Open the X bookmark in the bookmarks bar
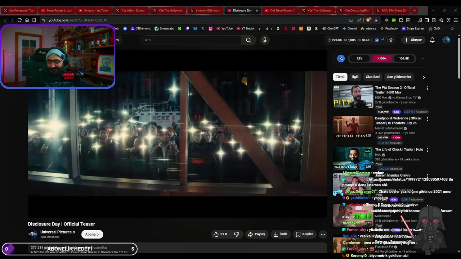This screenshot has height=259, width=461. 203,28
